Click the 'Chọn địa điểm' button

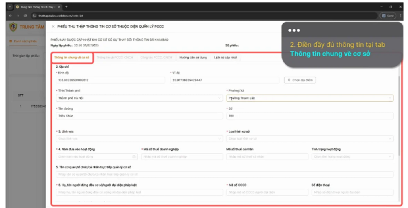point(300,80)
